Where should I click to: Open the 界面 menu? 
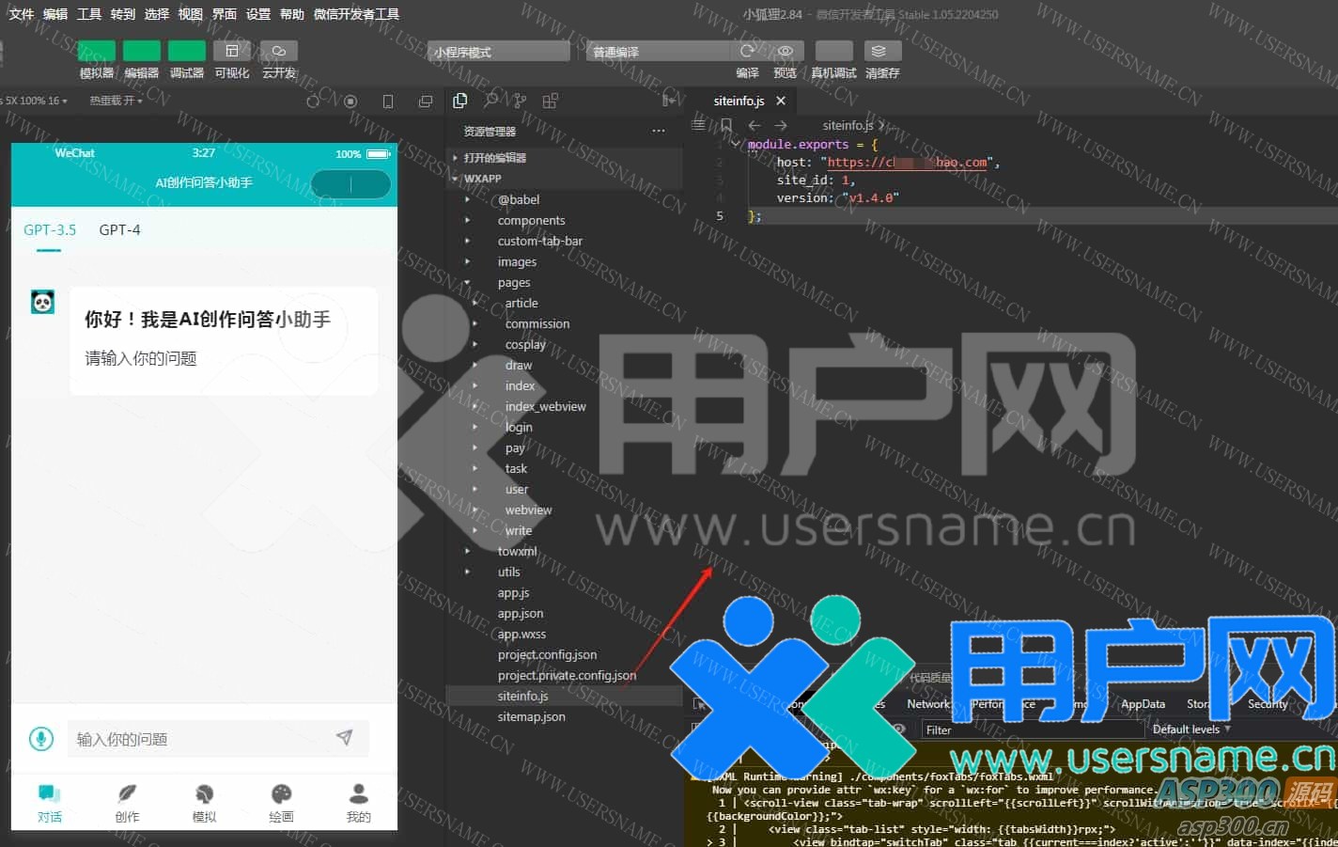coord(225,14)
